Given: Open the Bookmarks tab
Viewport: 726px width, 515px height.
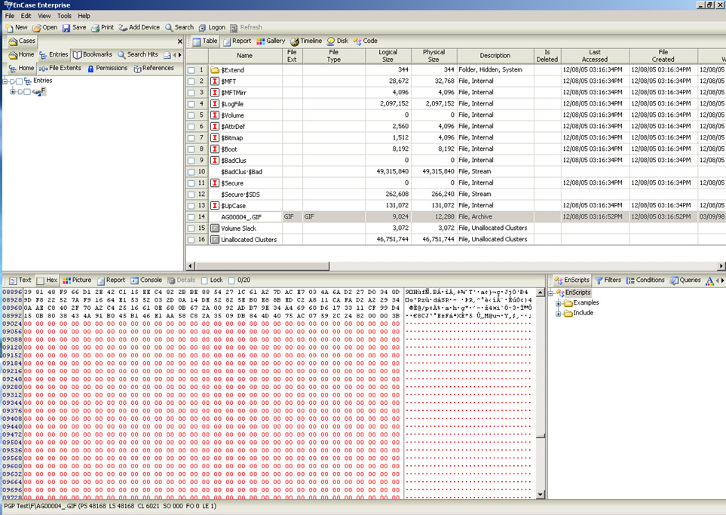Looking at the screenshot, I should (93, 54).
